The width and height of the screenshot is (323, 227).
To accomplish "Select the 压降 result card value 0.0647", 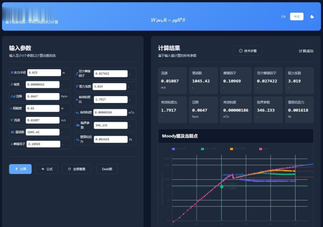I will coord(200,110).
